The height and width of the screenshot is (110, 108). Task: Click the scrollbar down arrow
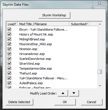pyautogui.click(x=100, y=86)
